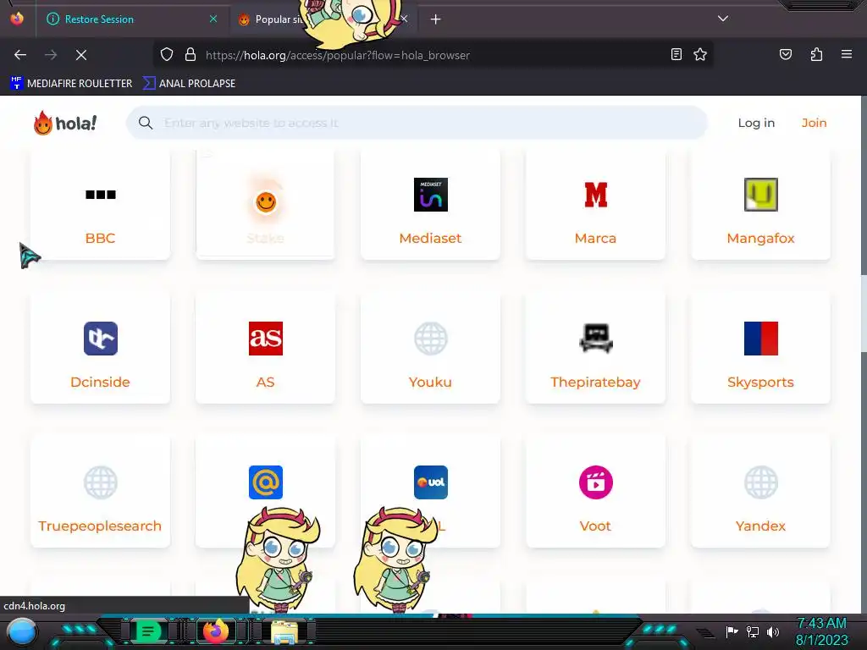The height and width of the screenshot is (650, 867).
Task: Click the Stake smiley icon
Action: click(x=265, y=201)
